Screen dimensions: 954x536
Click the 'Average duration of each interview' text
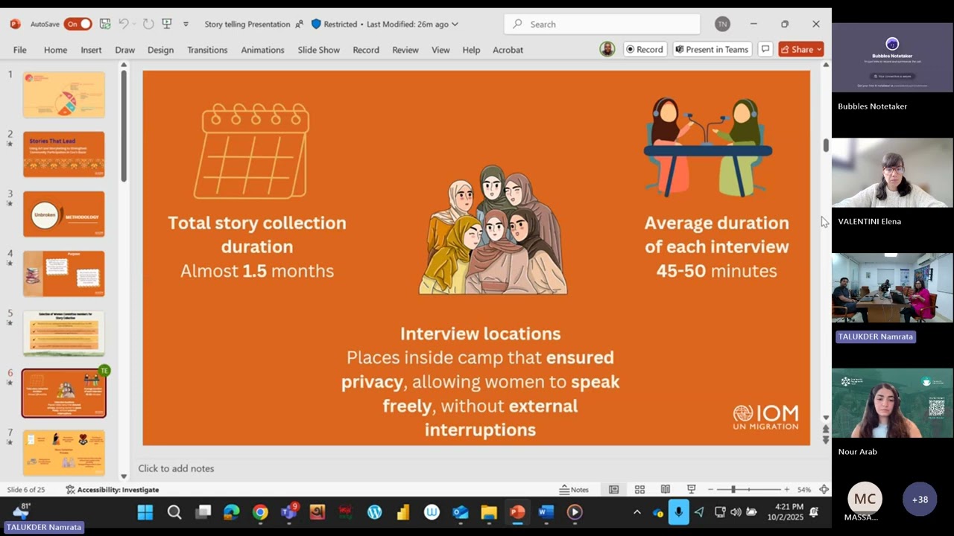(x=716, y=234)
